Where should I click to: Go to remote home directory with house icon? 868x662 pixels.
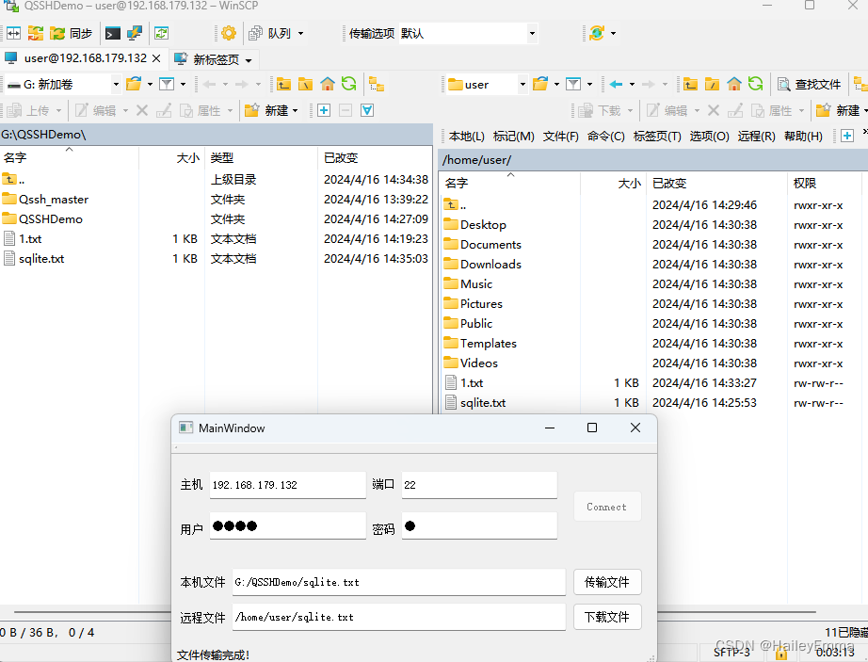click(x=733, y=84)
